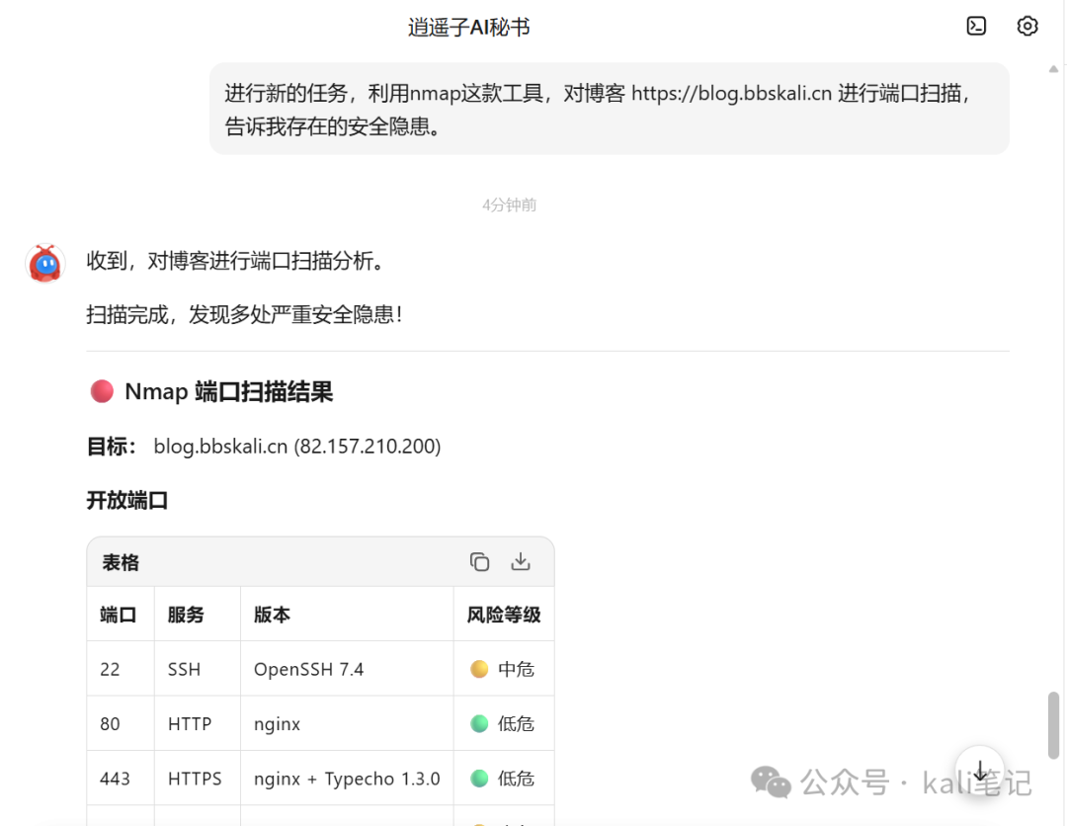Copy the table contents
The width and height of the screenshot is (1067, 826).
(479, 562)
